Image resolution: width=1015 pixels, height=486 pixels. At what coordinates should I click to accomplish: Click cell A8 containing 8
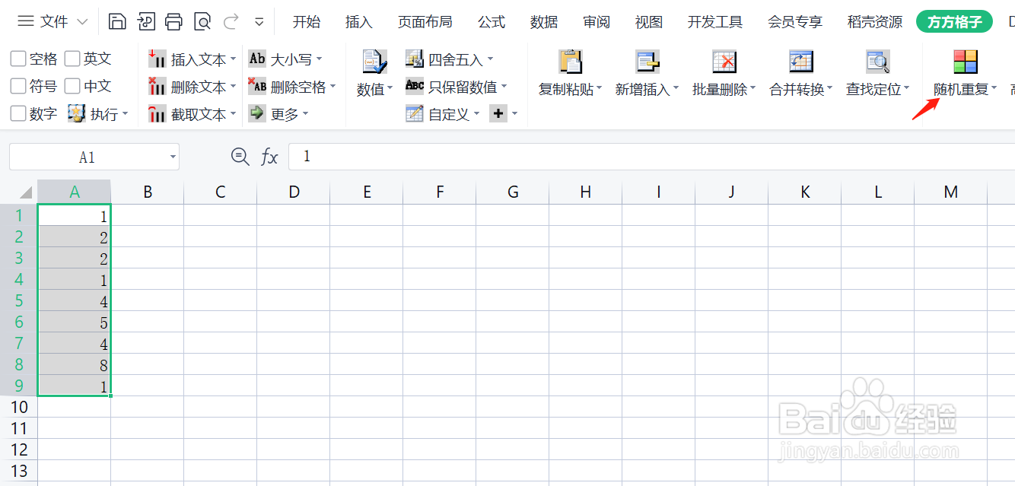(74, 364)
